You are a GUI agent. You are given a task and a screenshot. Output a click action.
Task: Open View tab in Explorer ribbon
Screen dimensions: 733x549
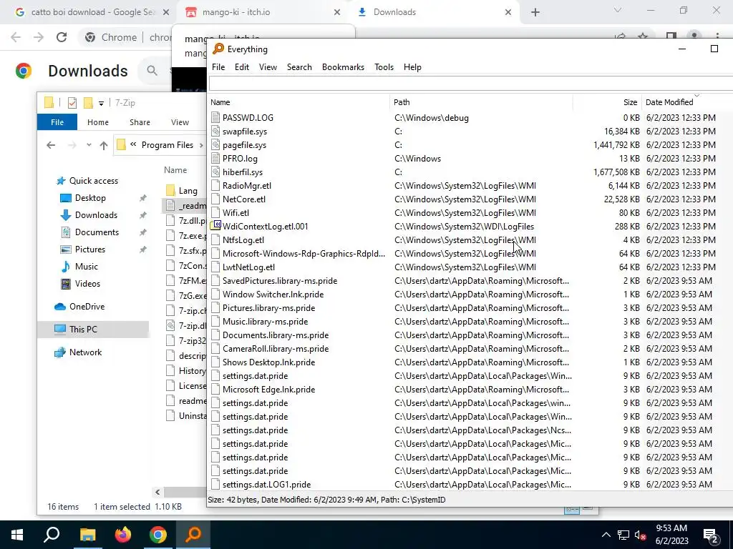[180, 122]
